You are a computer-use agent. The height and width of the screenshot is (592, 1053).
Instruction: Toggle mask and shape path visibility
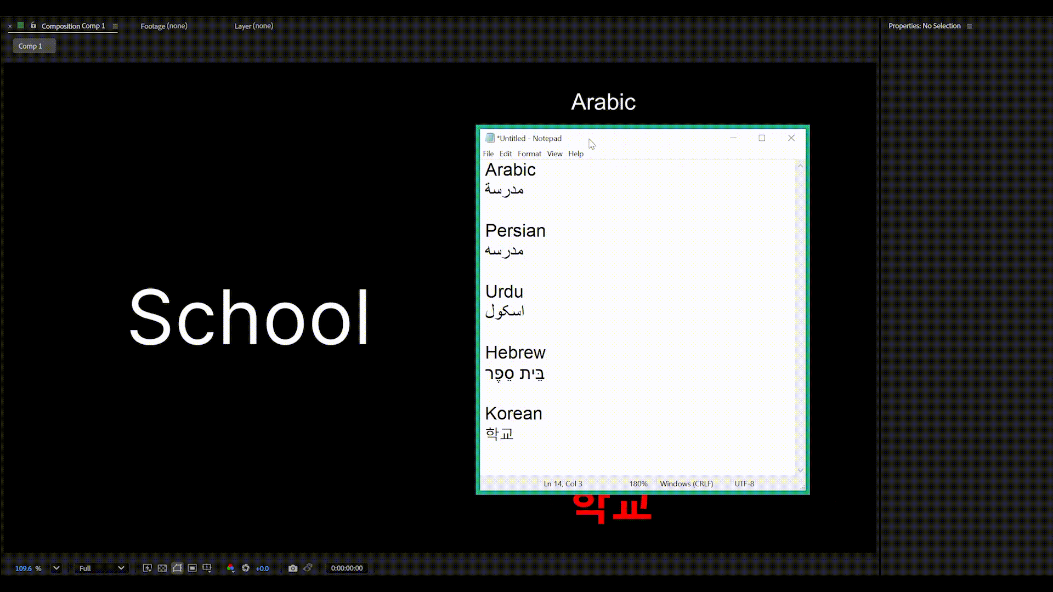177,568
